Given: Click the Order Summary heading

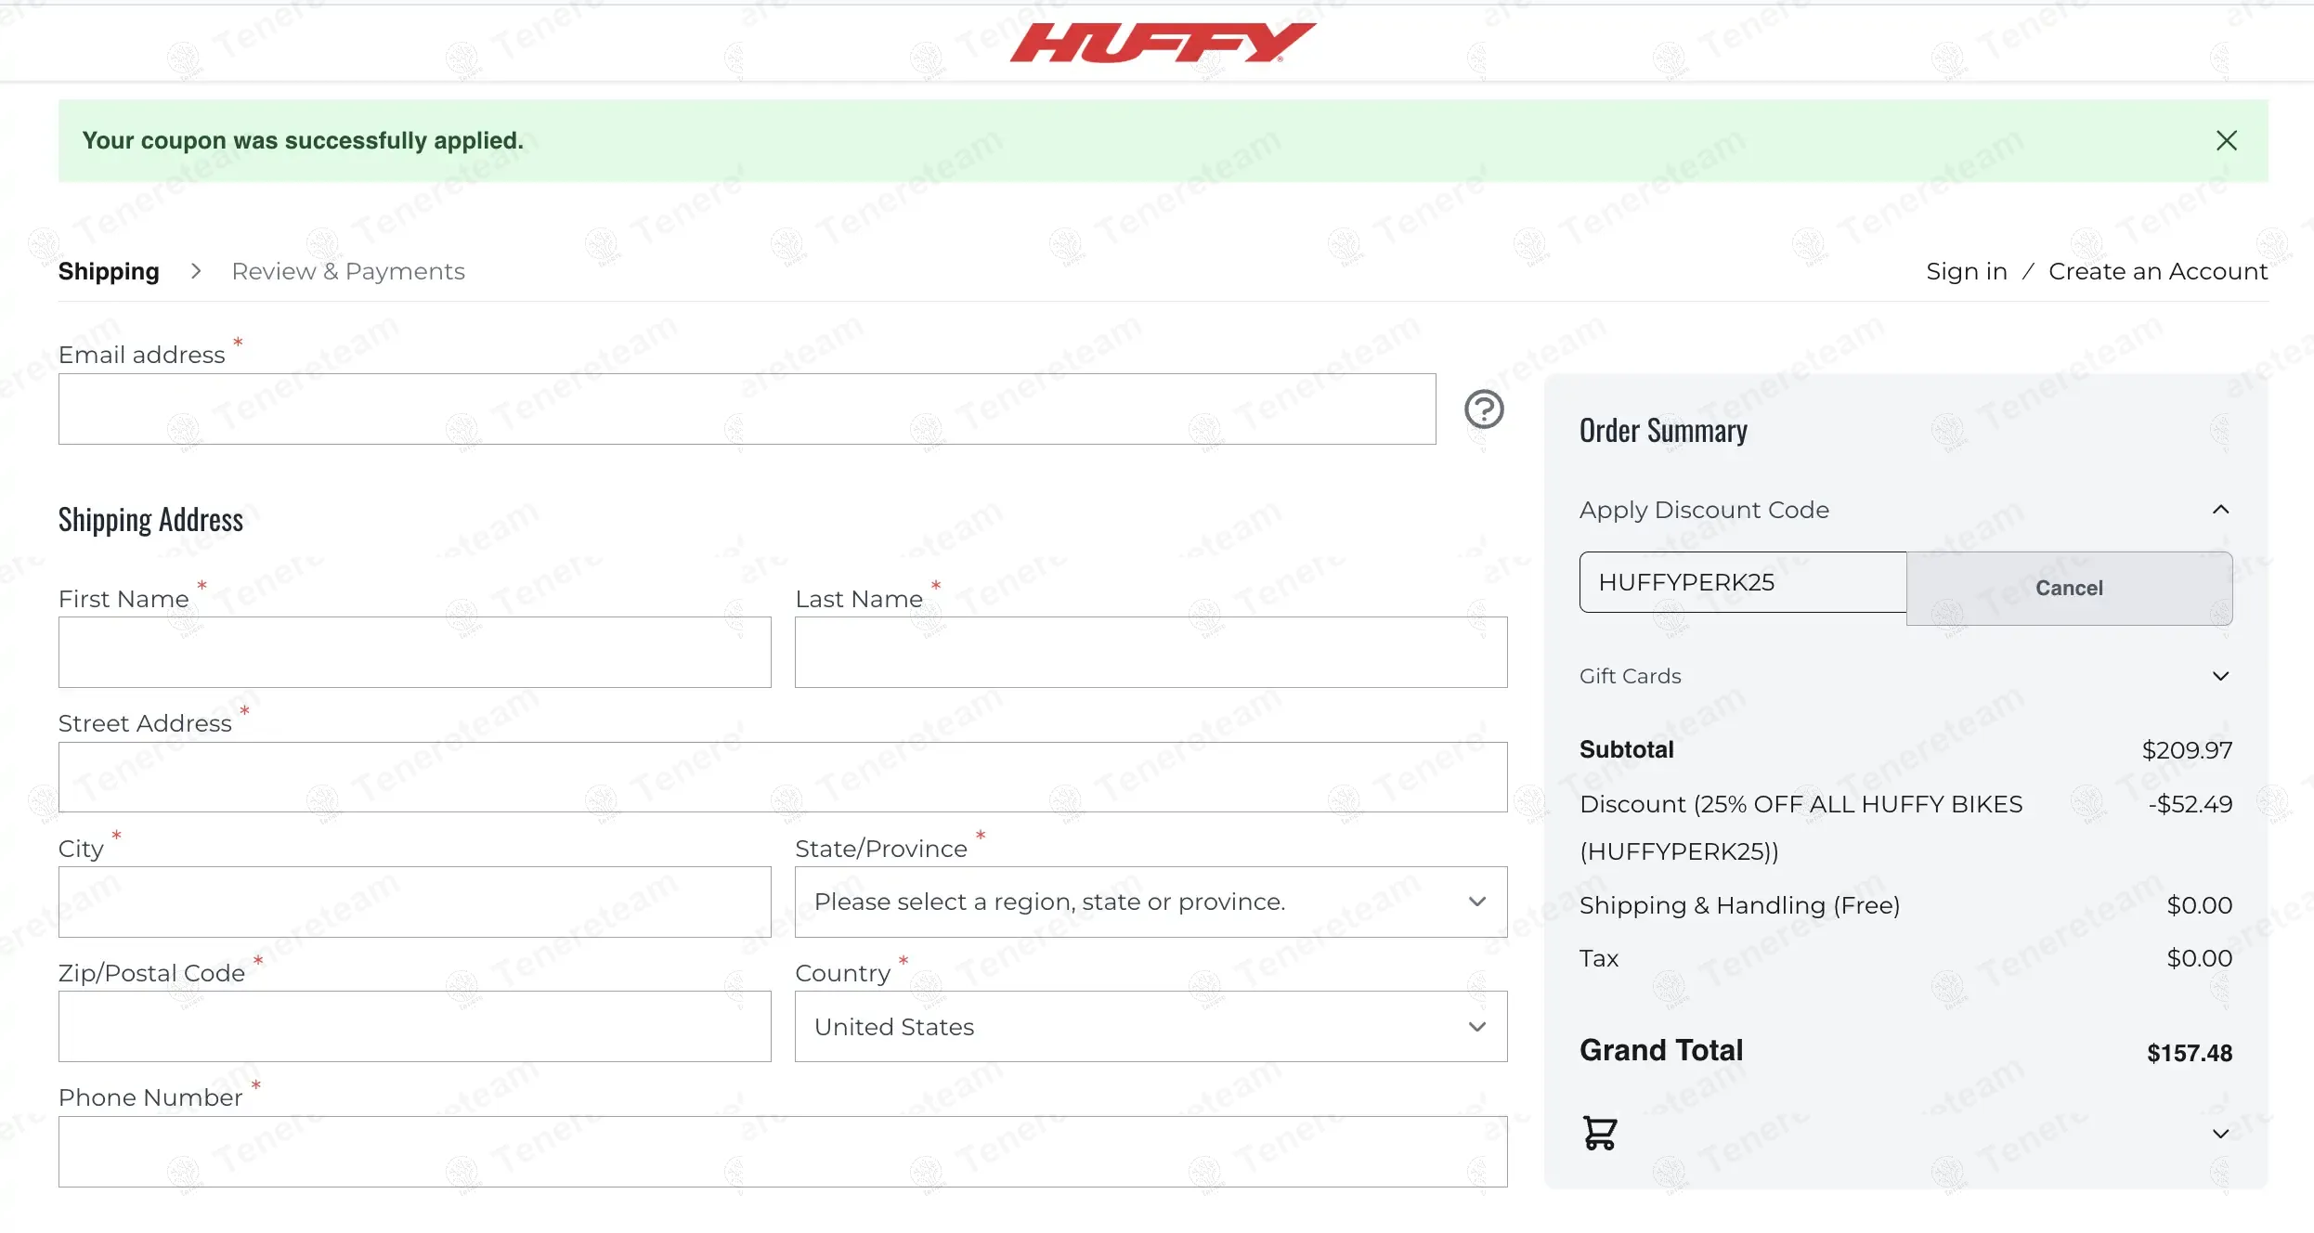Looking at the screenshot, I should click(x=1663, y=431).
